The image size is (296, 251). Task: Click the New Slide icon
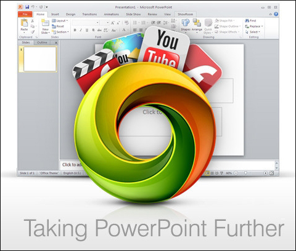[45, 23]
